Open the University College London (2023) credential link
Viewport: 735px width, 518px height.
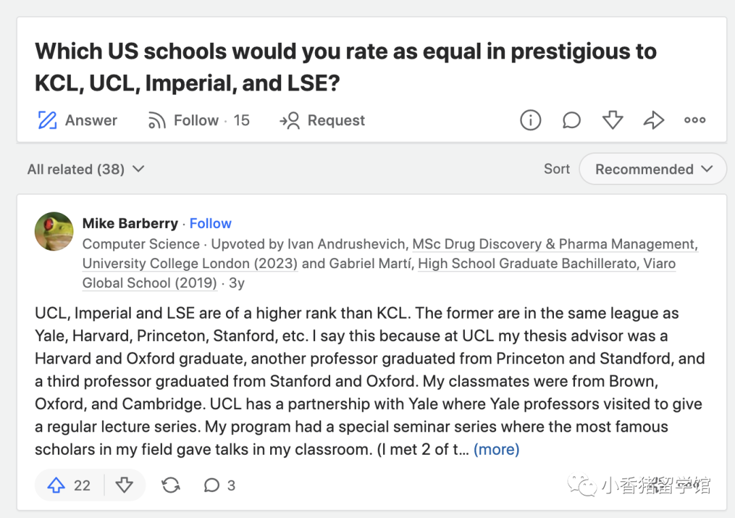point(190,263)
